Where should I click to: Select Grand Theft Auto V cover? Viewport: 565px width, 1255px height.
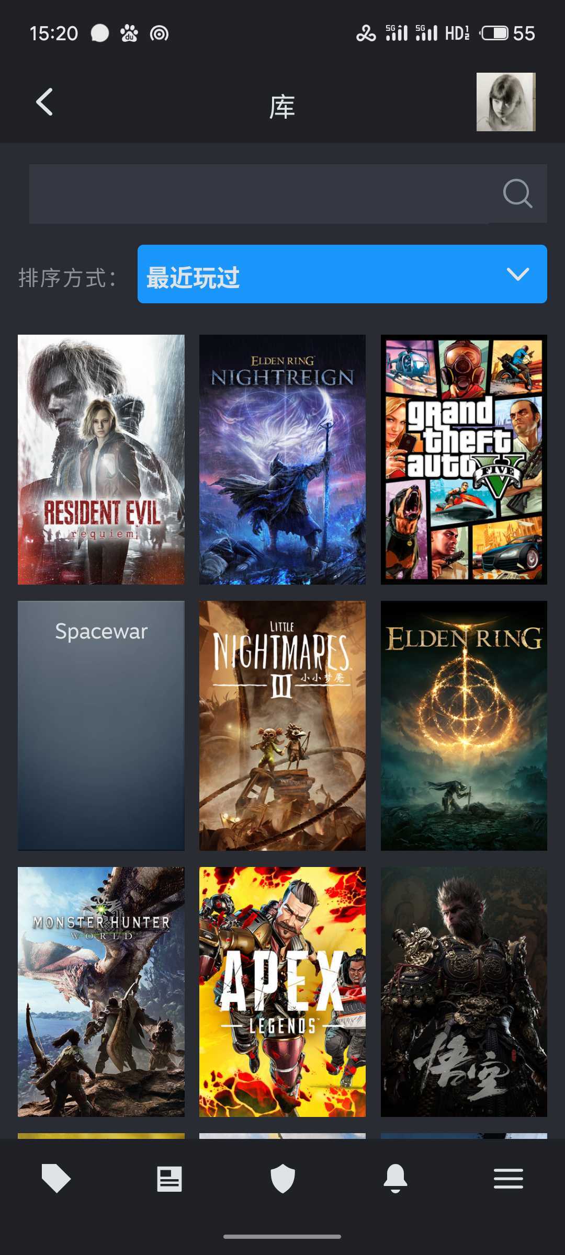pos(464,460)
